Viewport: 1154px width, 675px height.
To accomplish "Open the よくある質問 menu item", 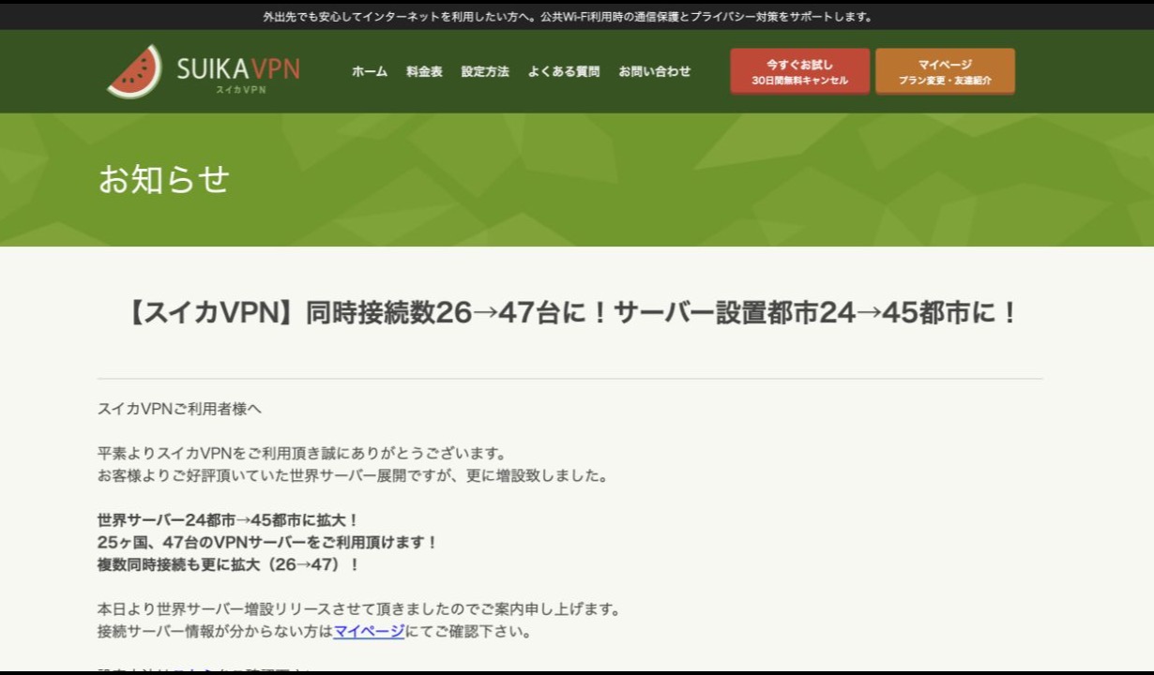I will pos(564,71).
